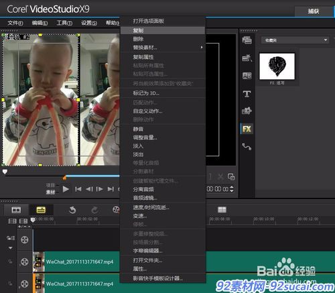This screenshot has width=335, height=293.
Task: Click the first overlay track reel icon
Action: pos(25,261)
